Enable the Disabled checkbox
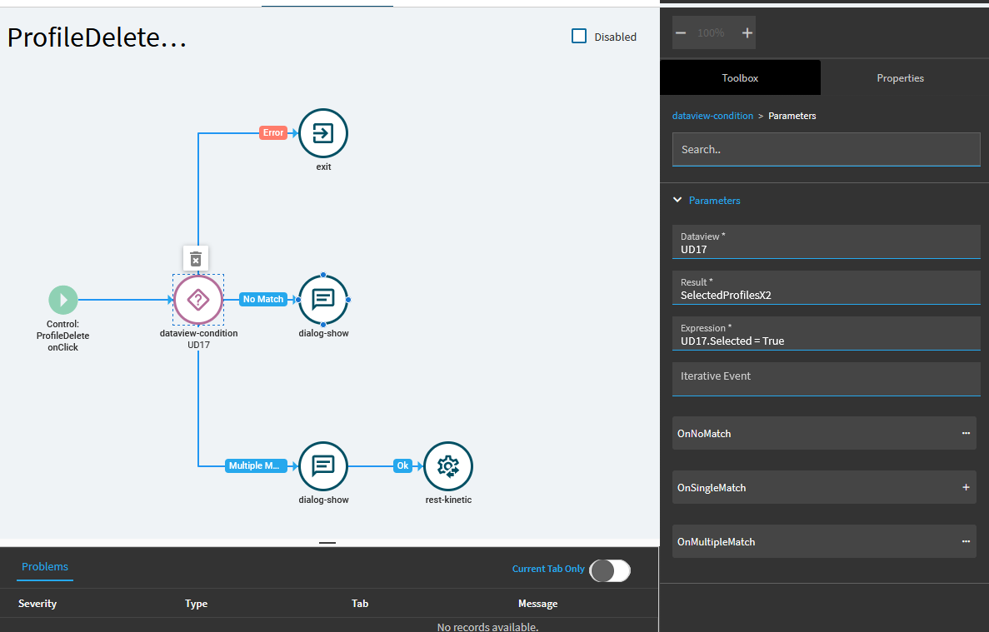 tap(578, 36)
